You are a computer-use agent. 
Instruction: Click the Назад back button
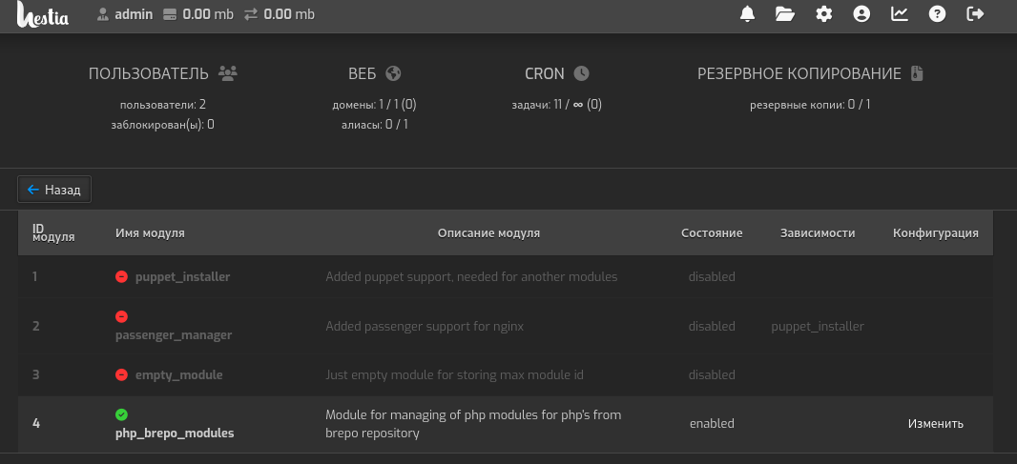[54, 190]
